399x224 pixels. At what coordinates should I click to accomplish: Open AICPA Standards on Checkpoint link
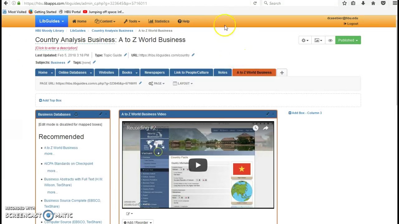pyautogui.click(x=69, y=164)
